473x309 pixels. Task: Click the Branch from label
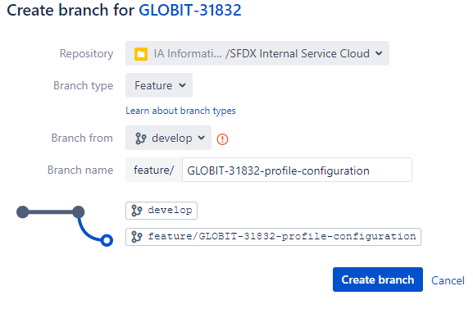click(x=82, y=138)
